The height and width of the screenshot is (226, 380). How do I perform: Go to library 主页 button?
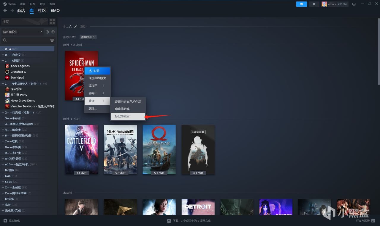pyautogui.click(x=24, y=22)
